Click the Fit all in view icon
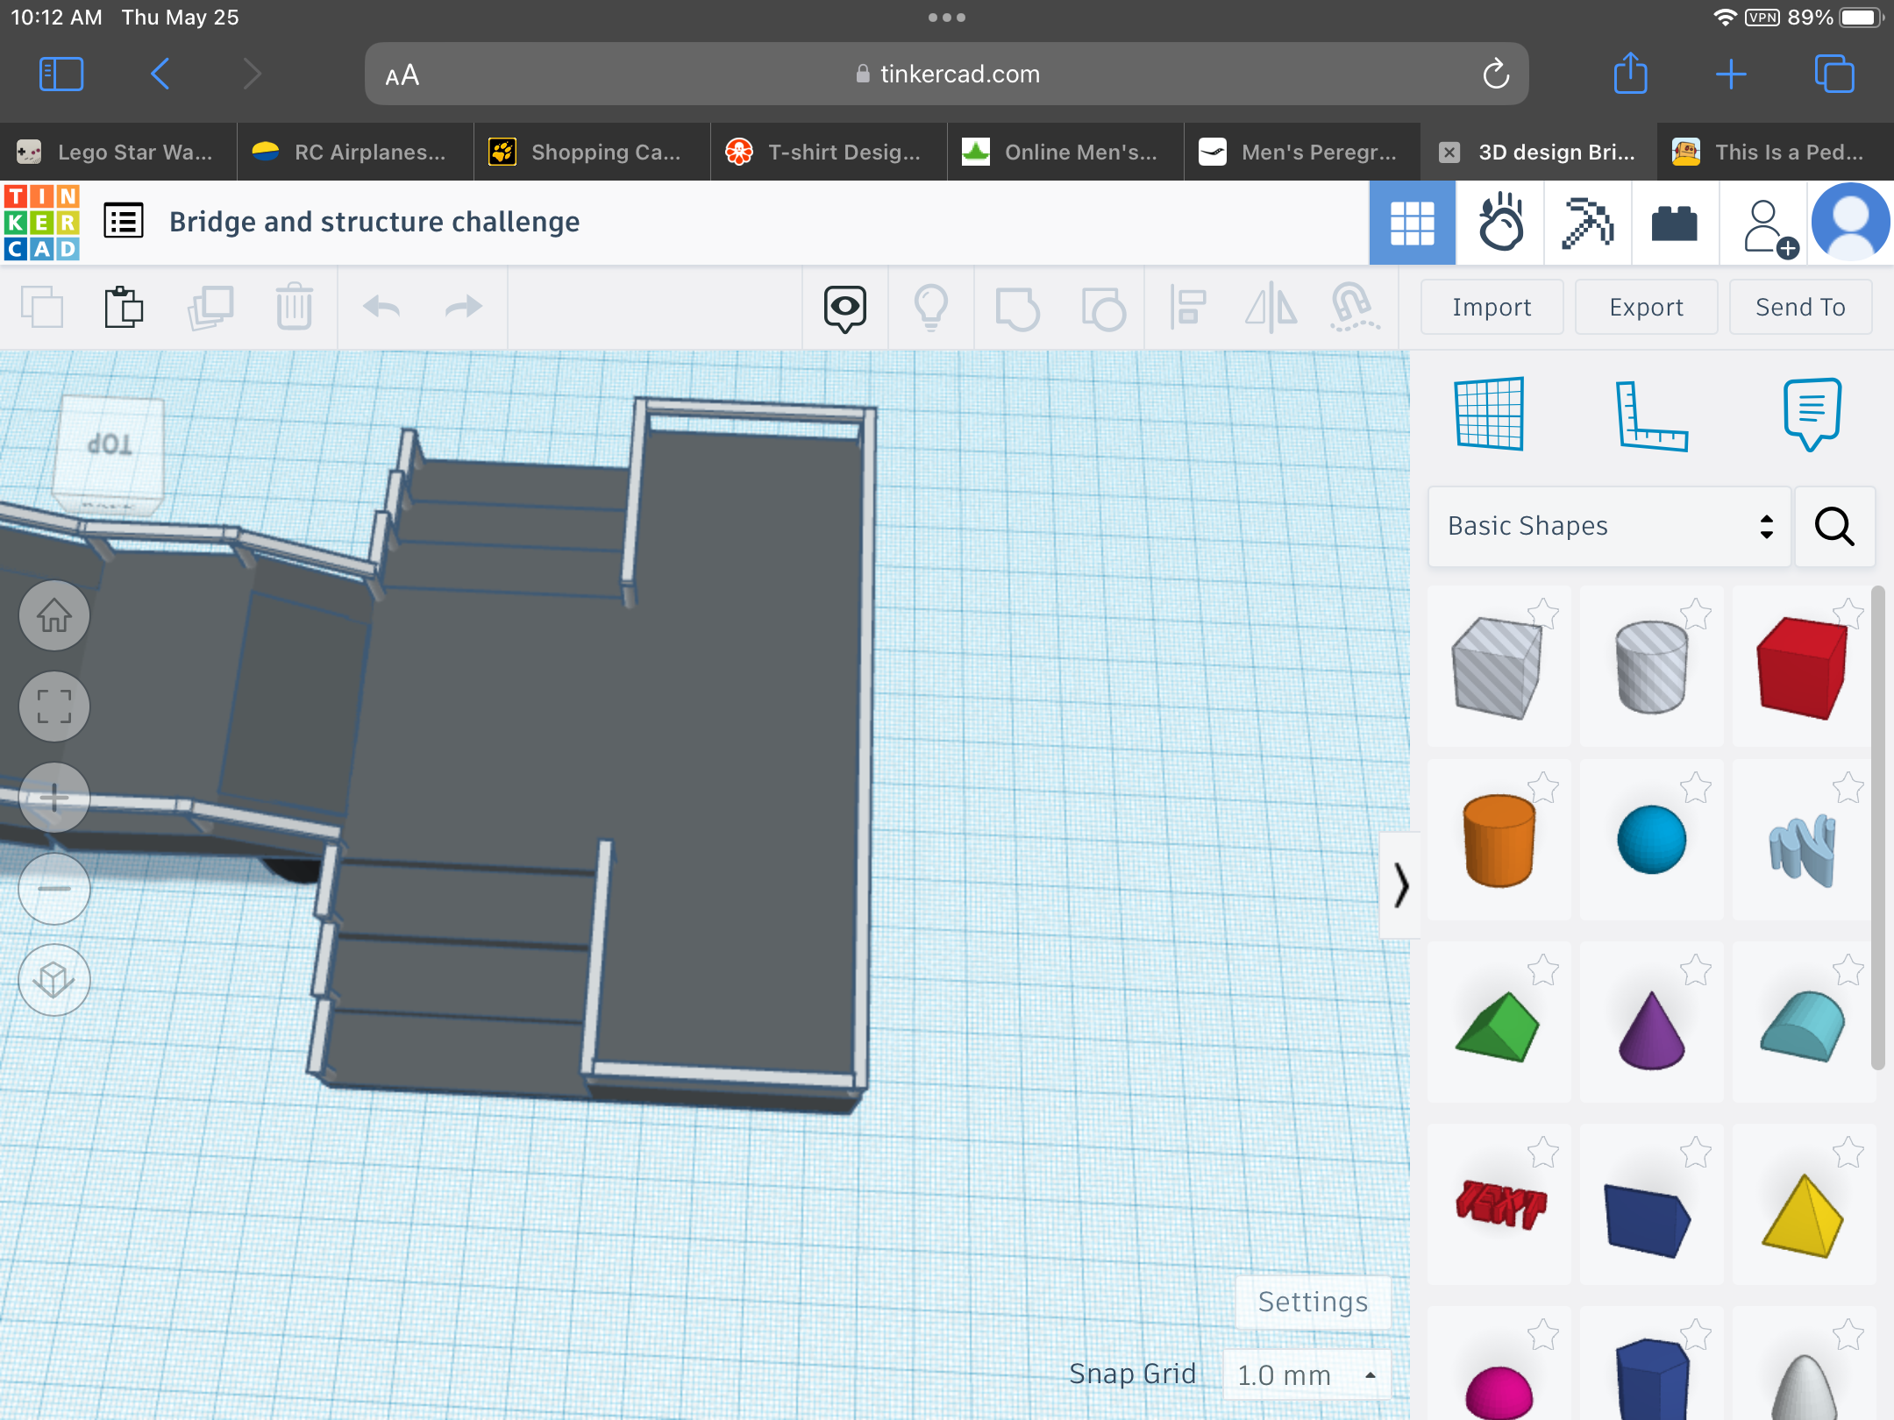This screenshot has width=1894, height=1420. click(54, 706)
